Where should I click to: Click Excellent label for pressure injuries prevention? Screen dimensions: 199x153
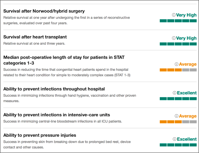pos(187,139)
